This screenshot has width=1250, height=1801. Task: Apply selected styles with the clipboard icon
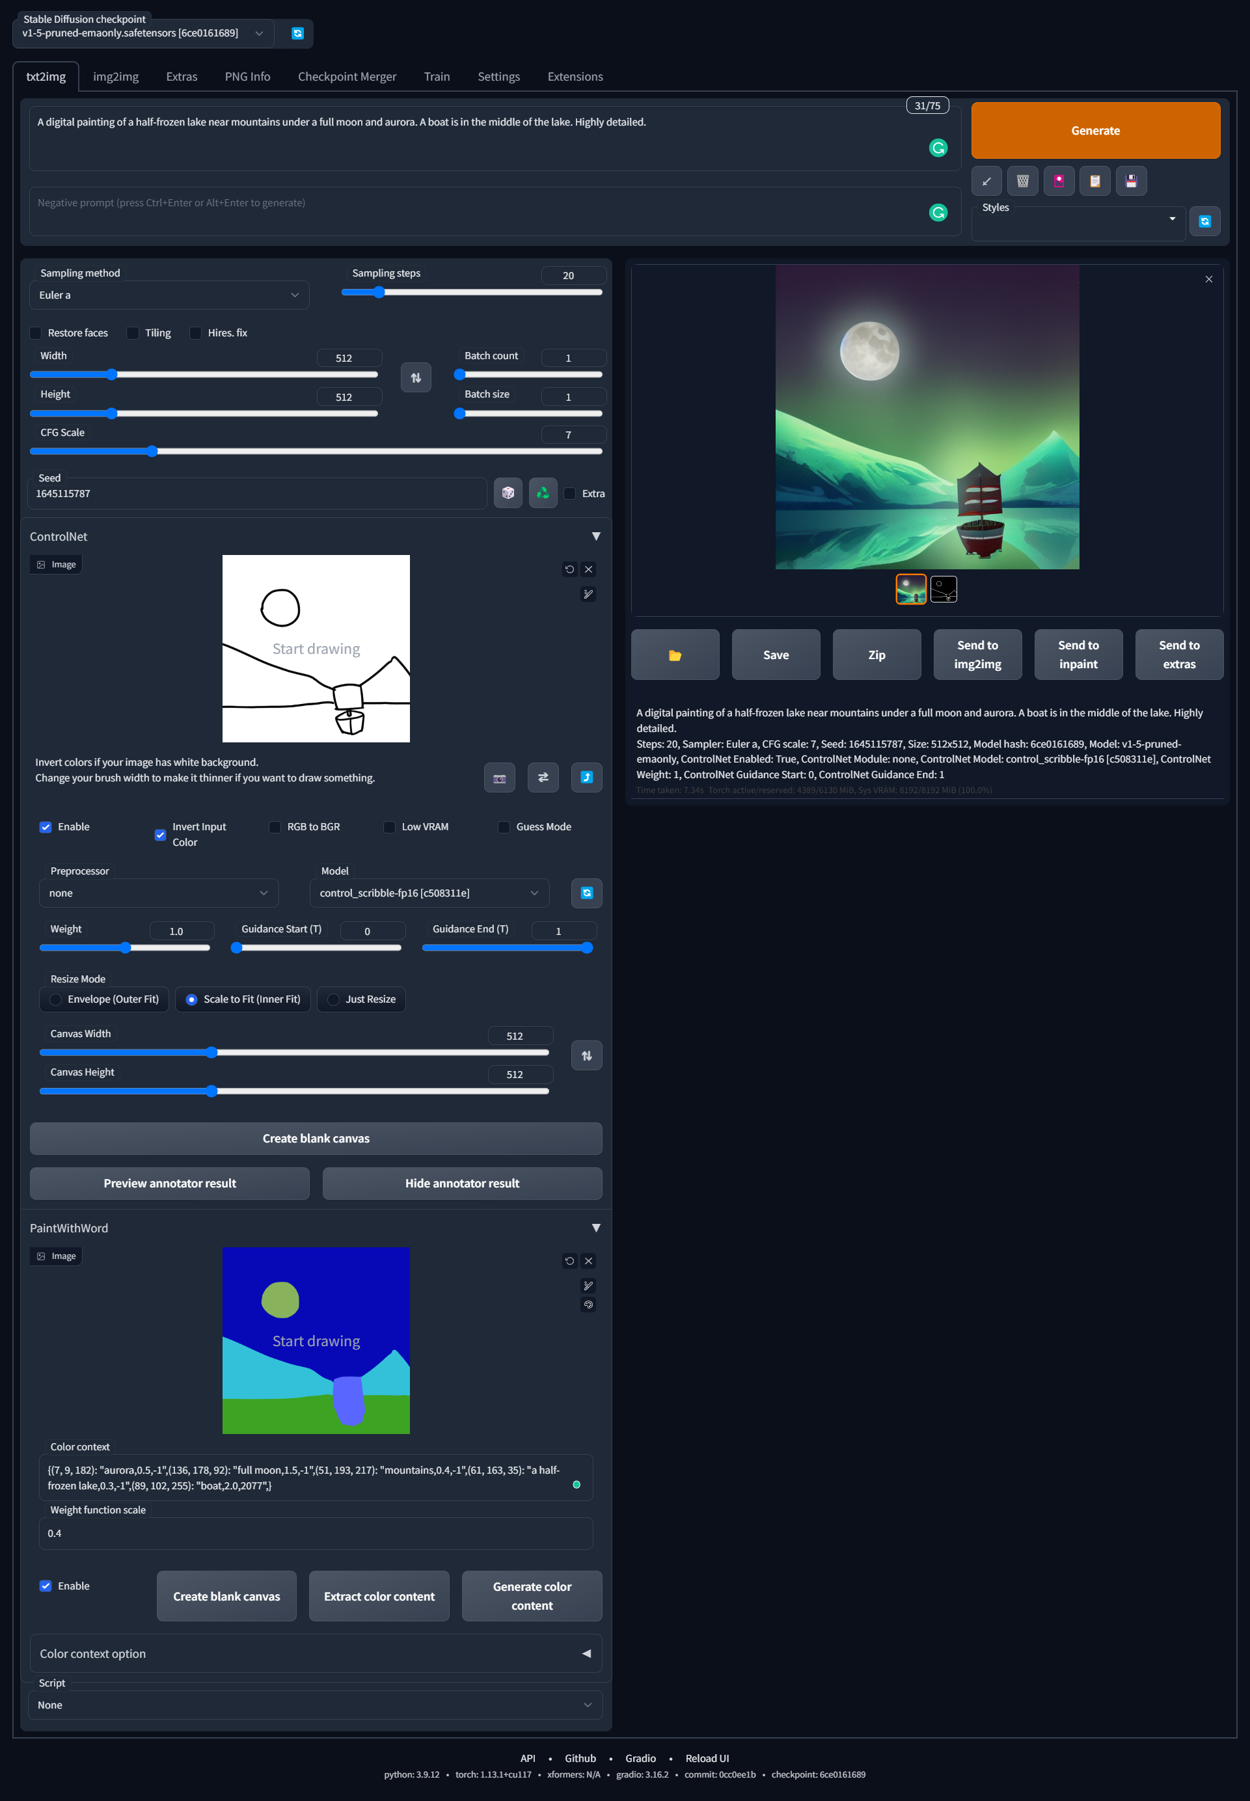1094,181
